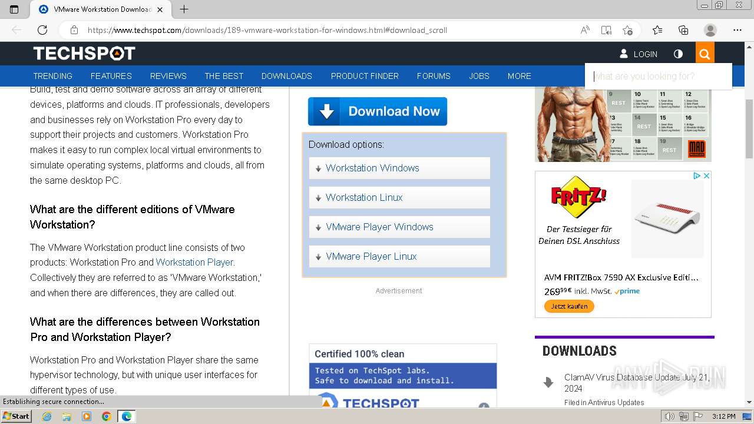
Task: Open the MORE menu
Action: (520, 76)
